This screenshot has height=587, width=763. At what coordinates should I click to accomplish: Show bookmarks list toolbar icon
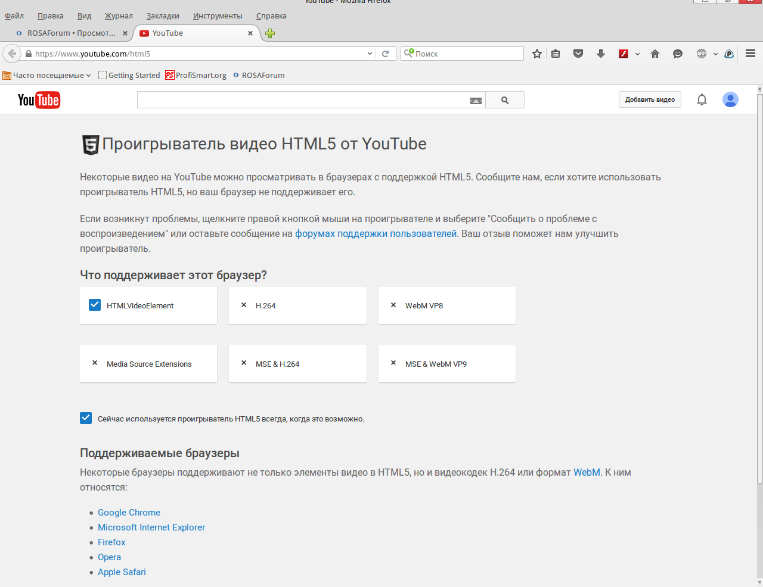click(x=556, y=54)
